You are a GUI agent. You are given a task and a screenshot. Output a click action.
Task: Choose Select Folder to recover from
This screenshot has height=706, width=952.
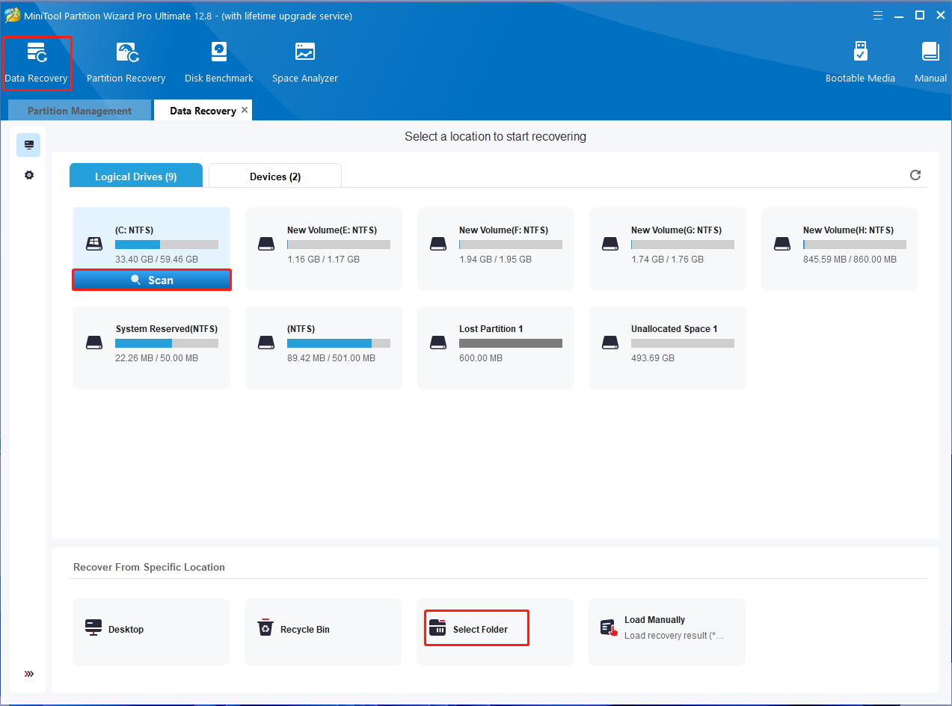click(476, 627)
